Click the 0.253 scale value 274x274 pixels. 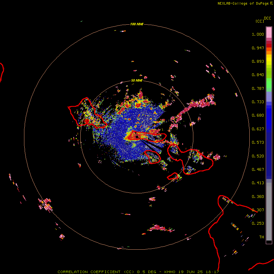(258, 223)
